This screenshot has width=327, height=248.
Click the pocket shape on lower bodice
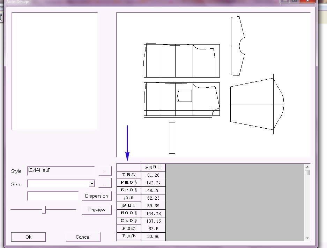click(x=185, y=96)
